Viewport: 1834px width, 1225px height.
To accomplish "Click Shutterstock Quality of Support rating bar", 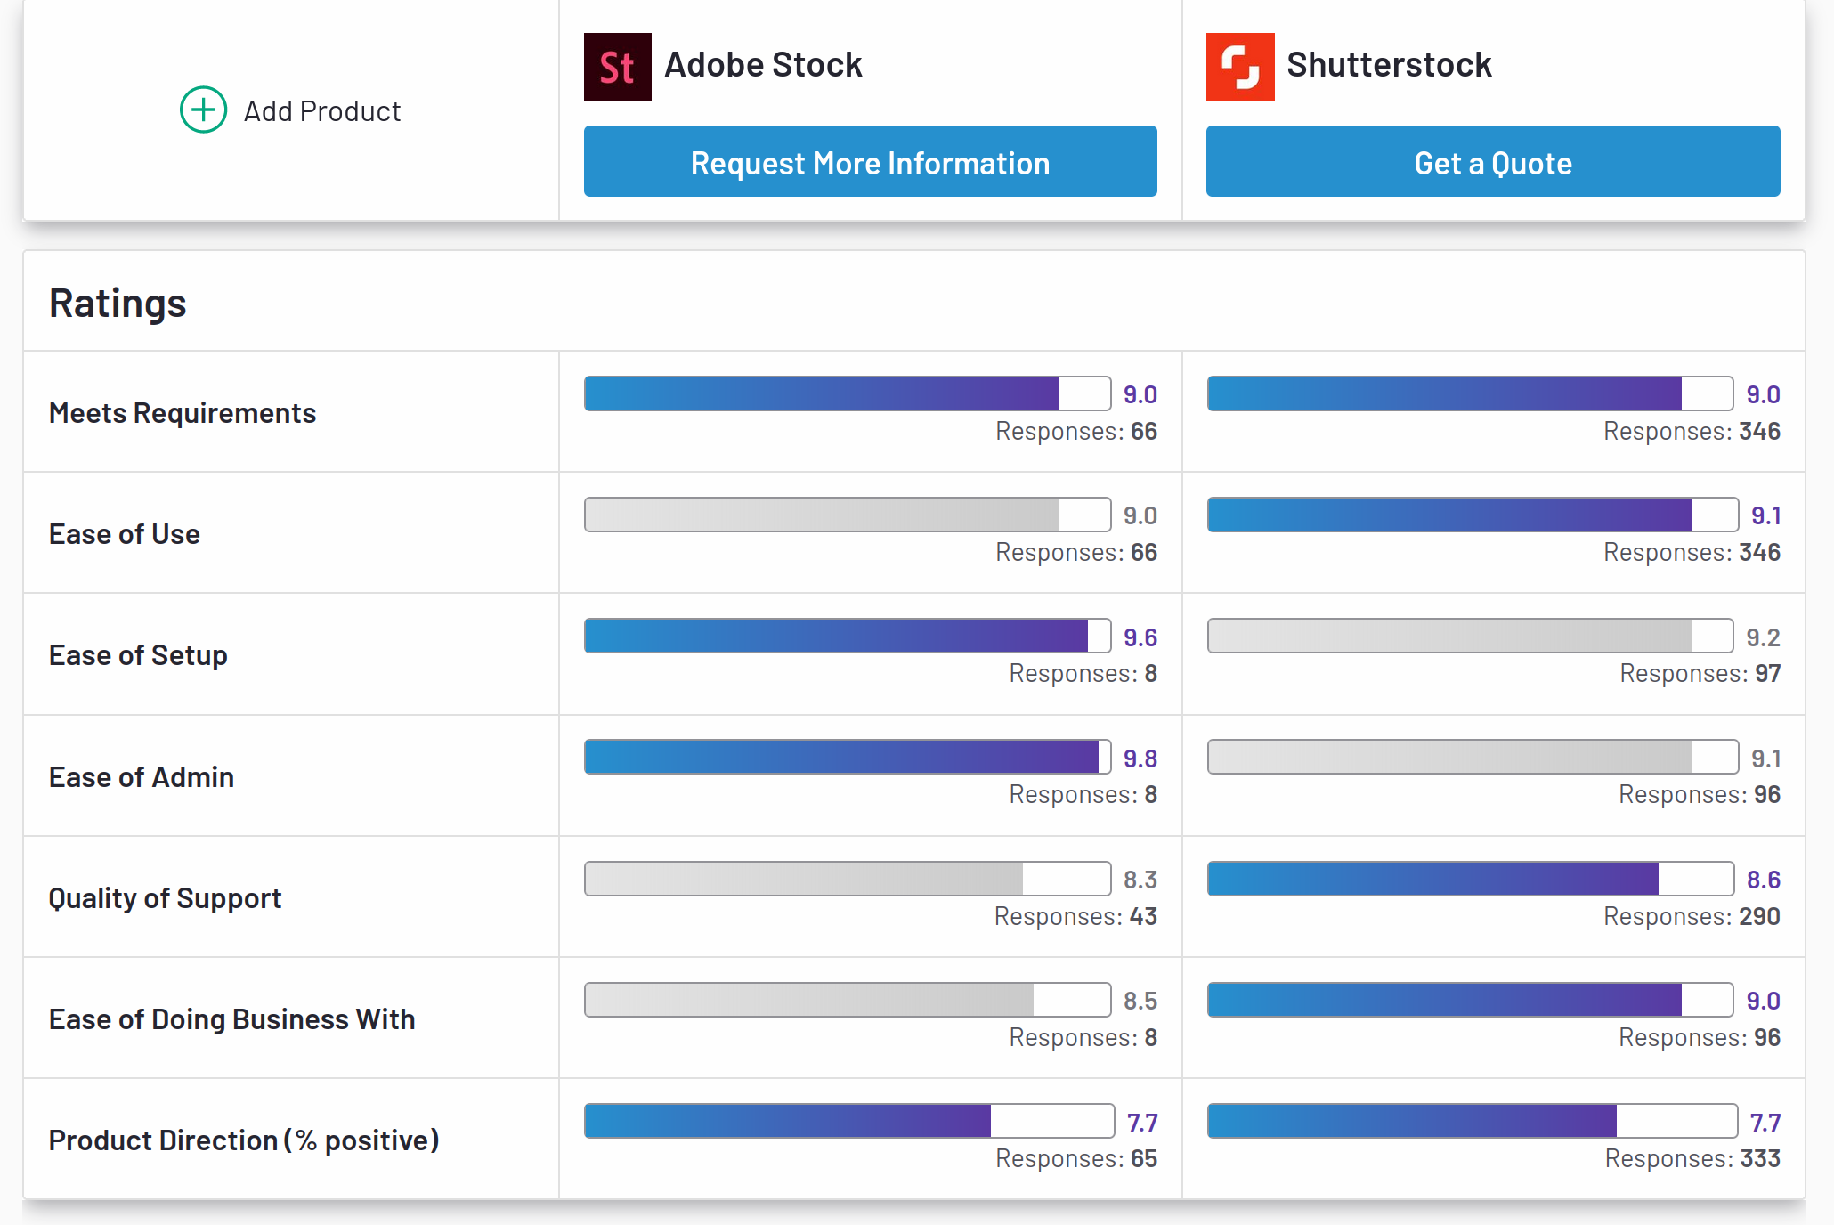I will coord(1470,879).
